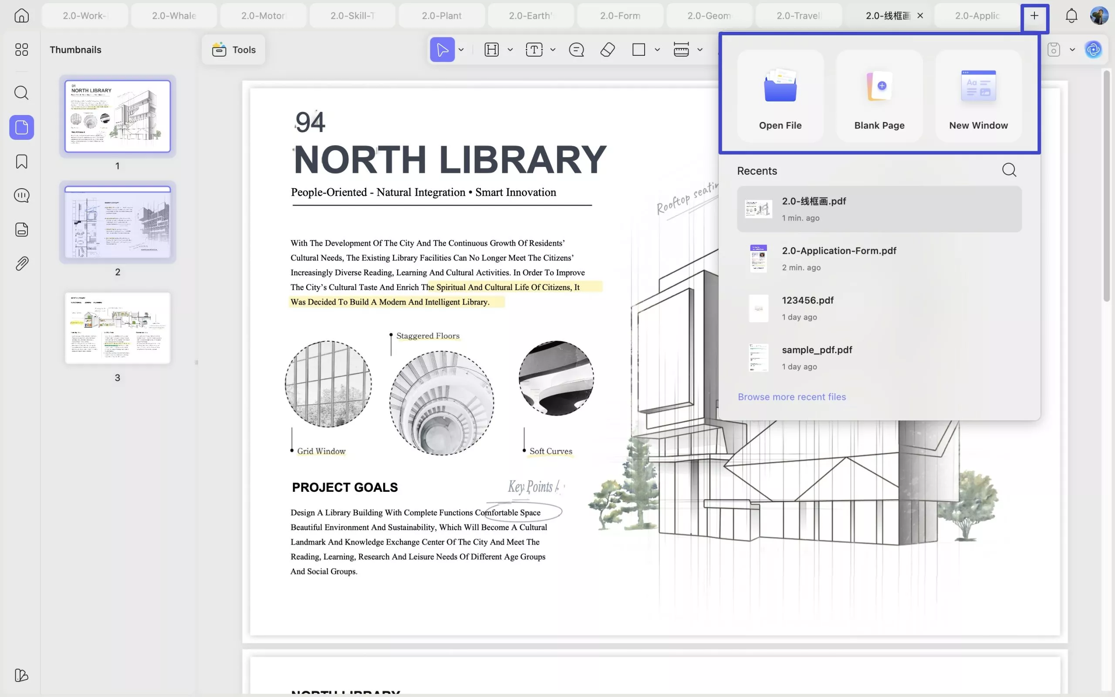Viewport: 1115px width, 697px height.
Task: Go to the Home icon
Action: tap(21, 16)
